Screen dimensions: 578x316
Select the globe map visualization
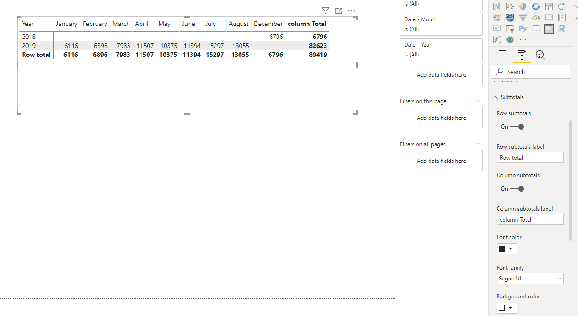pos(562,6)
